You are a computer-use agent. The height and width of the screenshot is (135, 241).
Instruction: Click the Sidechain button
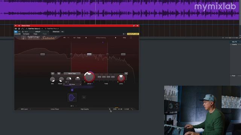click(x=56, y=31)
